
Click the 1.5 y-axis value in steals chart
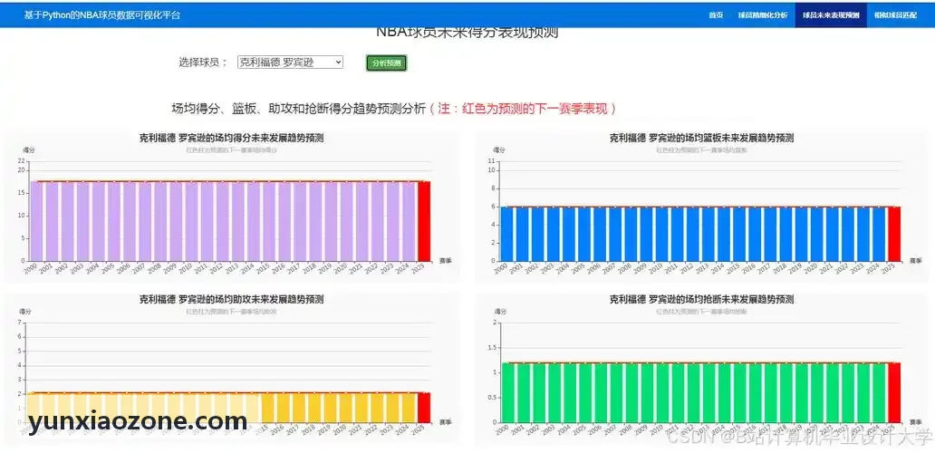point(491,348)
